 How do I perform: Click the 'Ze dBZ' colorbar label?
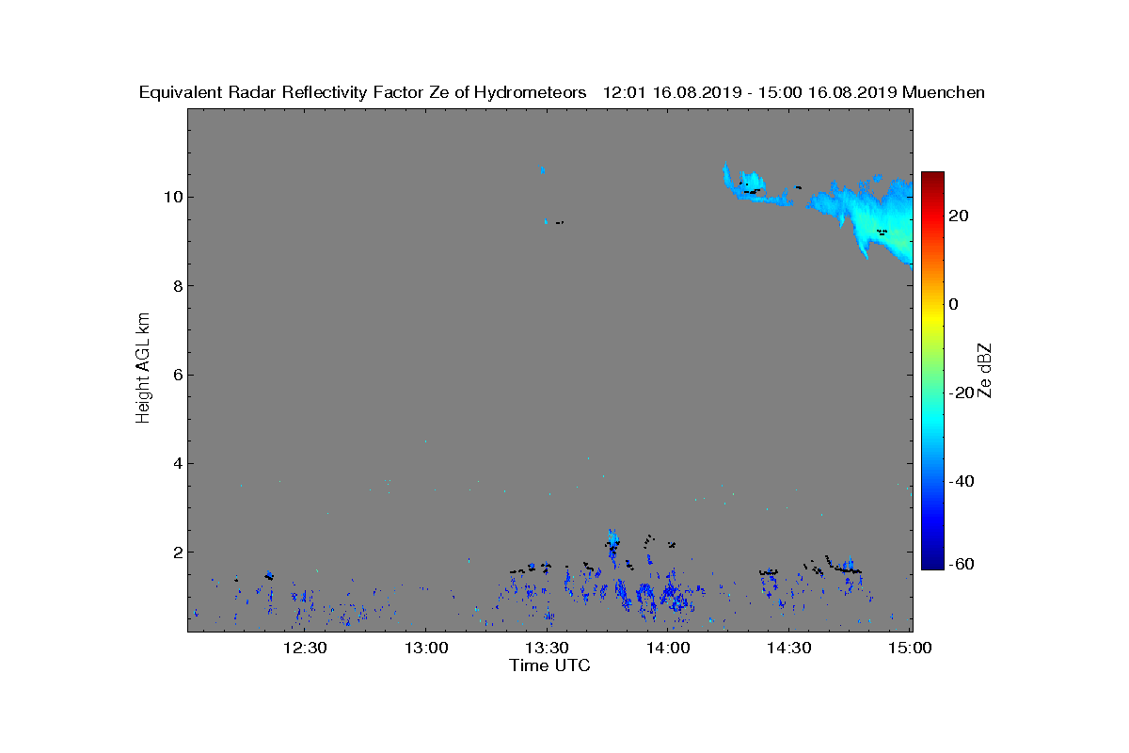[x=985, y=370]
